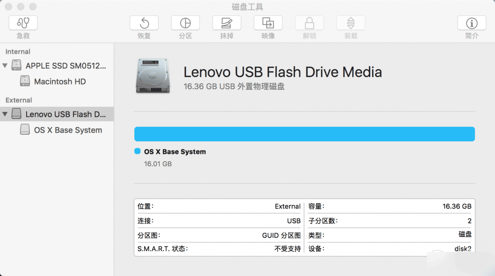Collapse the Lenovo USB Flash disclosure triangle
Viewport: 495px width, 276px height.
coord(5,114)
